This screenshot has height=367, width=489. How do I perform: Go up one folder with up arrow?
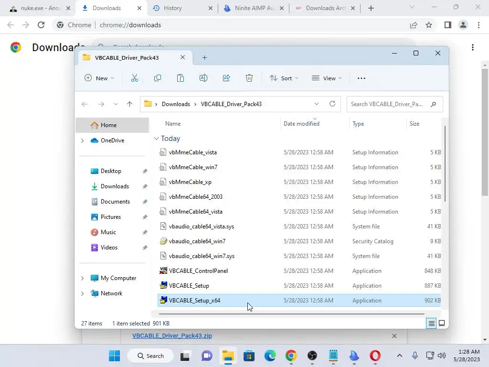coord(130,104)
